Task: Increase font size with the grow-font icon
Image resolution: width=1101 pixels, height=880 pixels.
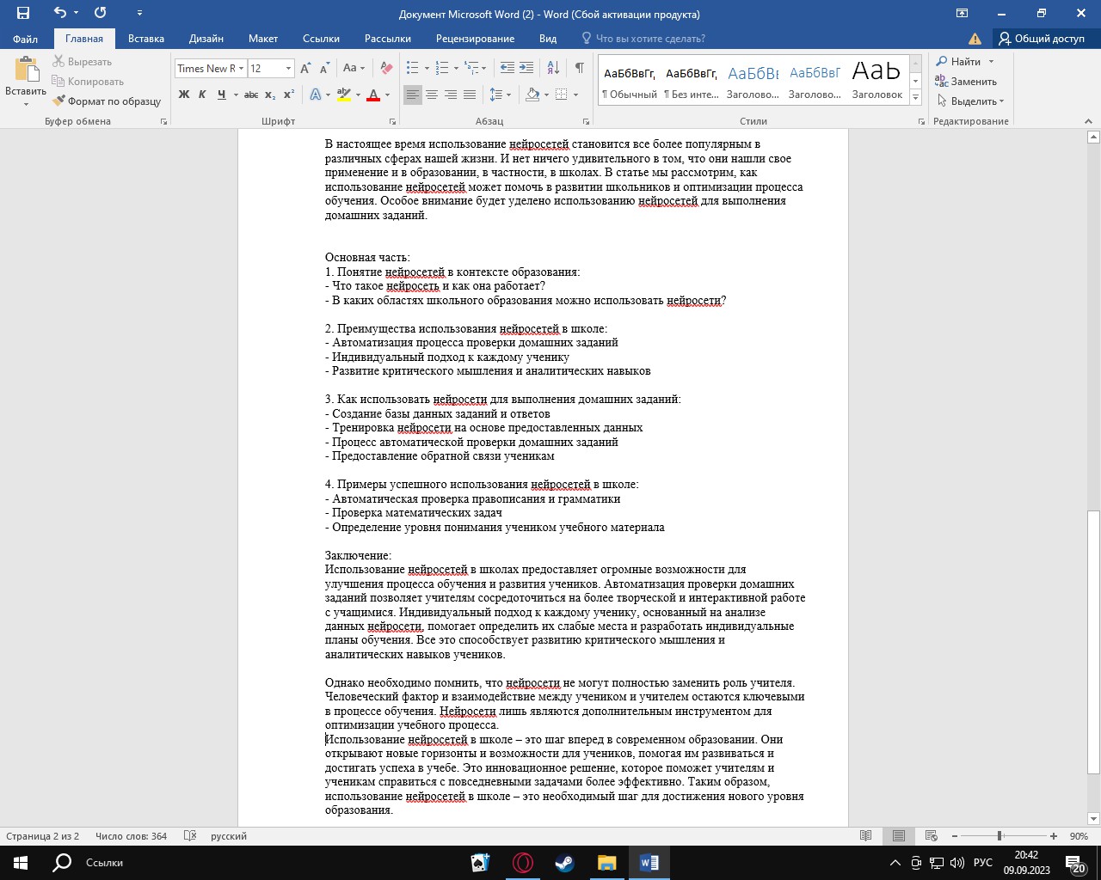Action: (x=306, y=69)
